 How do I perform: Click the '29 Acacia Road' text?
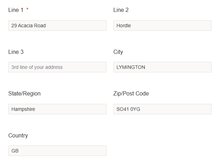[28, 26]
